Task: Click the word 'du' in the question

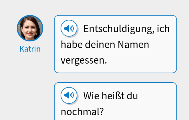Action: click(x=132, y=96)
